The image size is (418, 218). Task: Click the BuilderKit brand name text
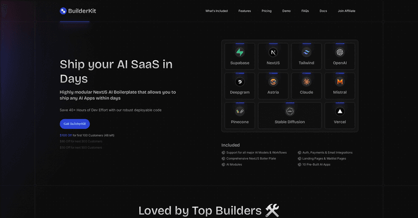82,11
